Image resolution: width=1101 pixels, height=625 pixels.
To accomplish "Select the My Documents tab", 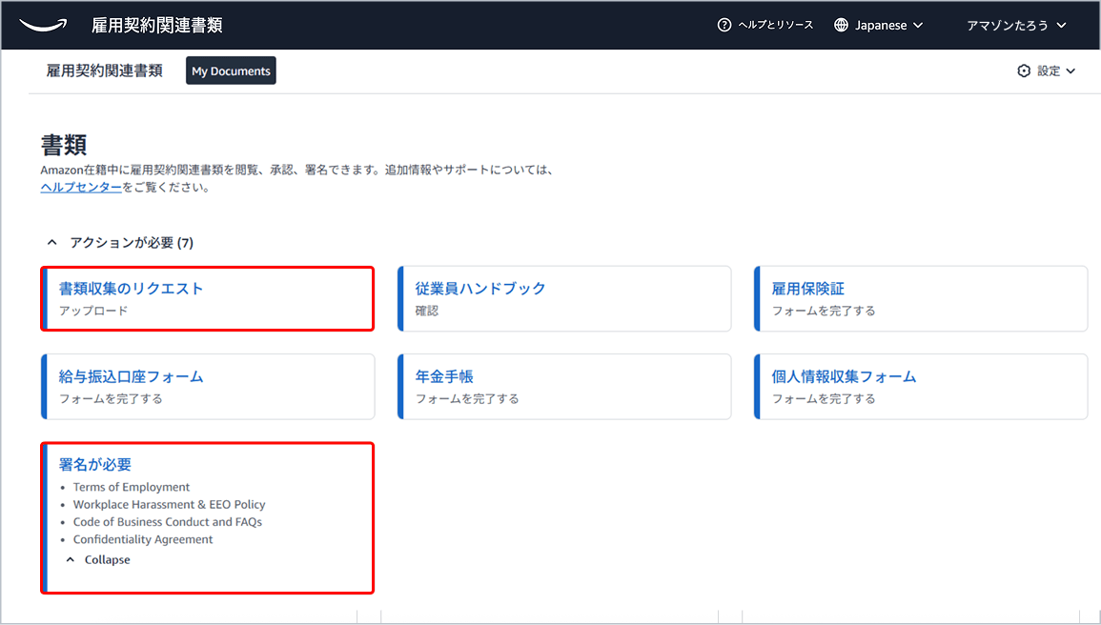I will 231,71.
